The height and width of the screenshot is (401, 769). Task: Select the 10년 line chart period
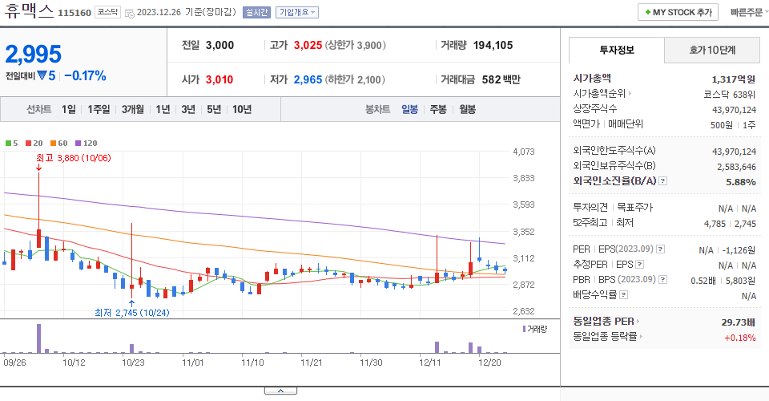point(242,109)
